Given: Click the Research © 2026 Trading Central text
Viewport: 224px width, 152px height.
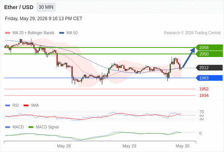Looking at the screenshot, I should coord(192,33).
